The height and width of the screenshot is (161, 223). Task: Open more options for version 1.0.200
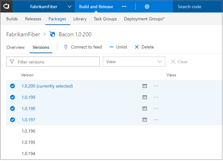coord(156,86)
